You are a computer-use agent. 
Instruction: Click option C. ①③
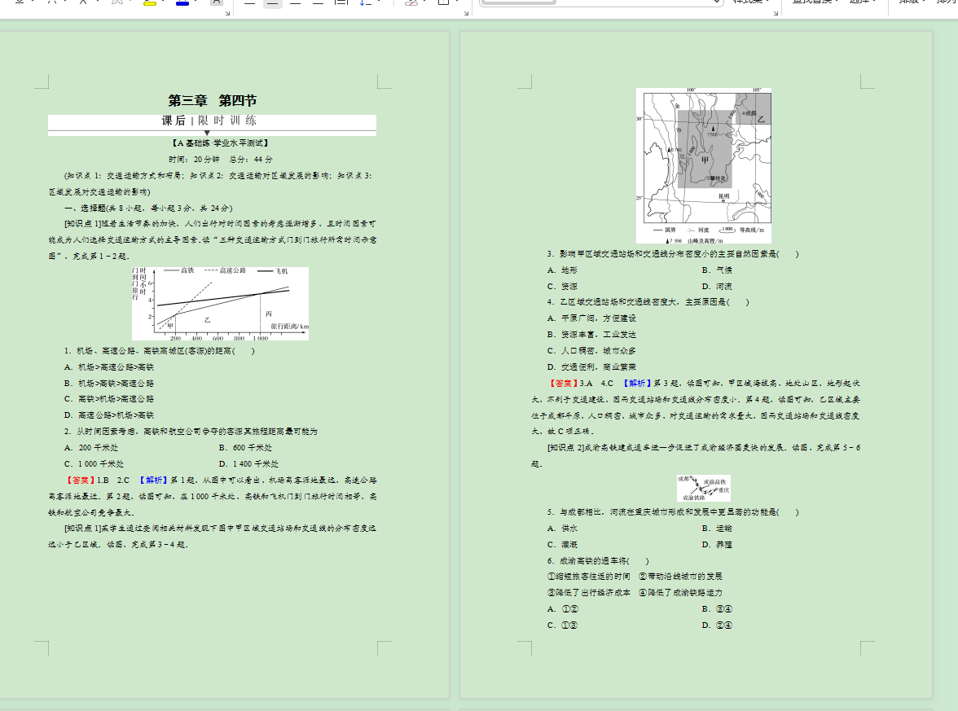click(x=562, y=625)
